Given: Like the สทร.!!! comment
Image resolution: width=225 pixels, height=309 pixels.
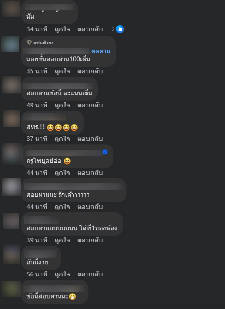Looking at the screenshot, I should pyautogui.click(x=62, y=139).
